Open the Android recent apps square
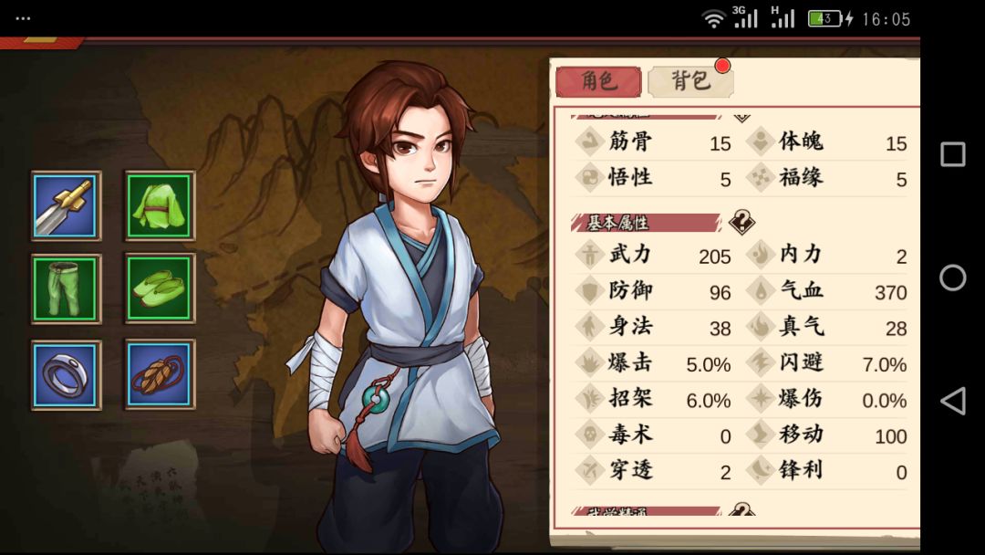 [953, 154]
